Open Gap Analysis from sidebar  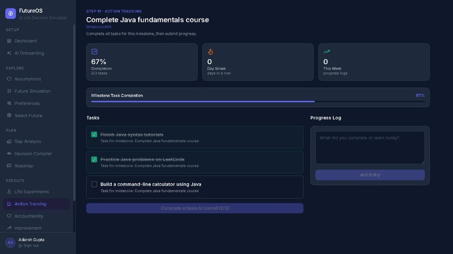[37, 141]
